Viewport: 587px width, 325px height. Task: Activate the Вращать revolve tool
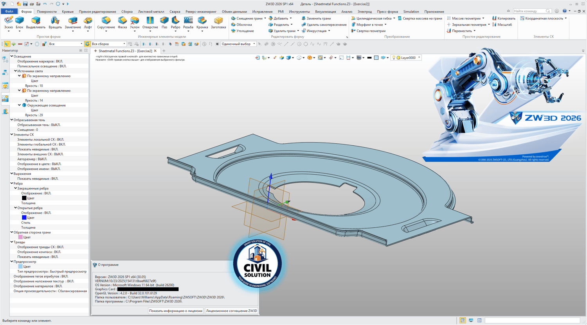(x=55, y=23)
